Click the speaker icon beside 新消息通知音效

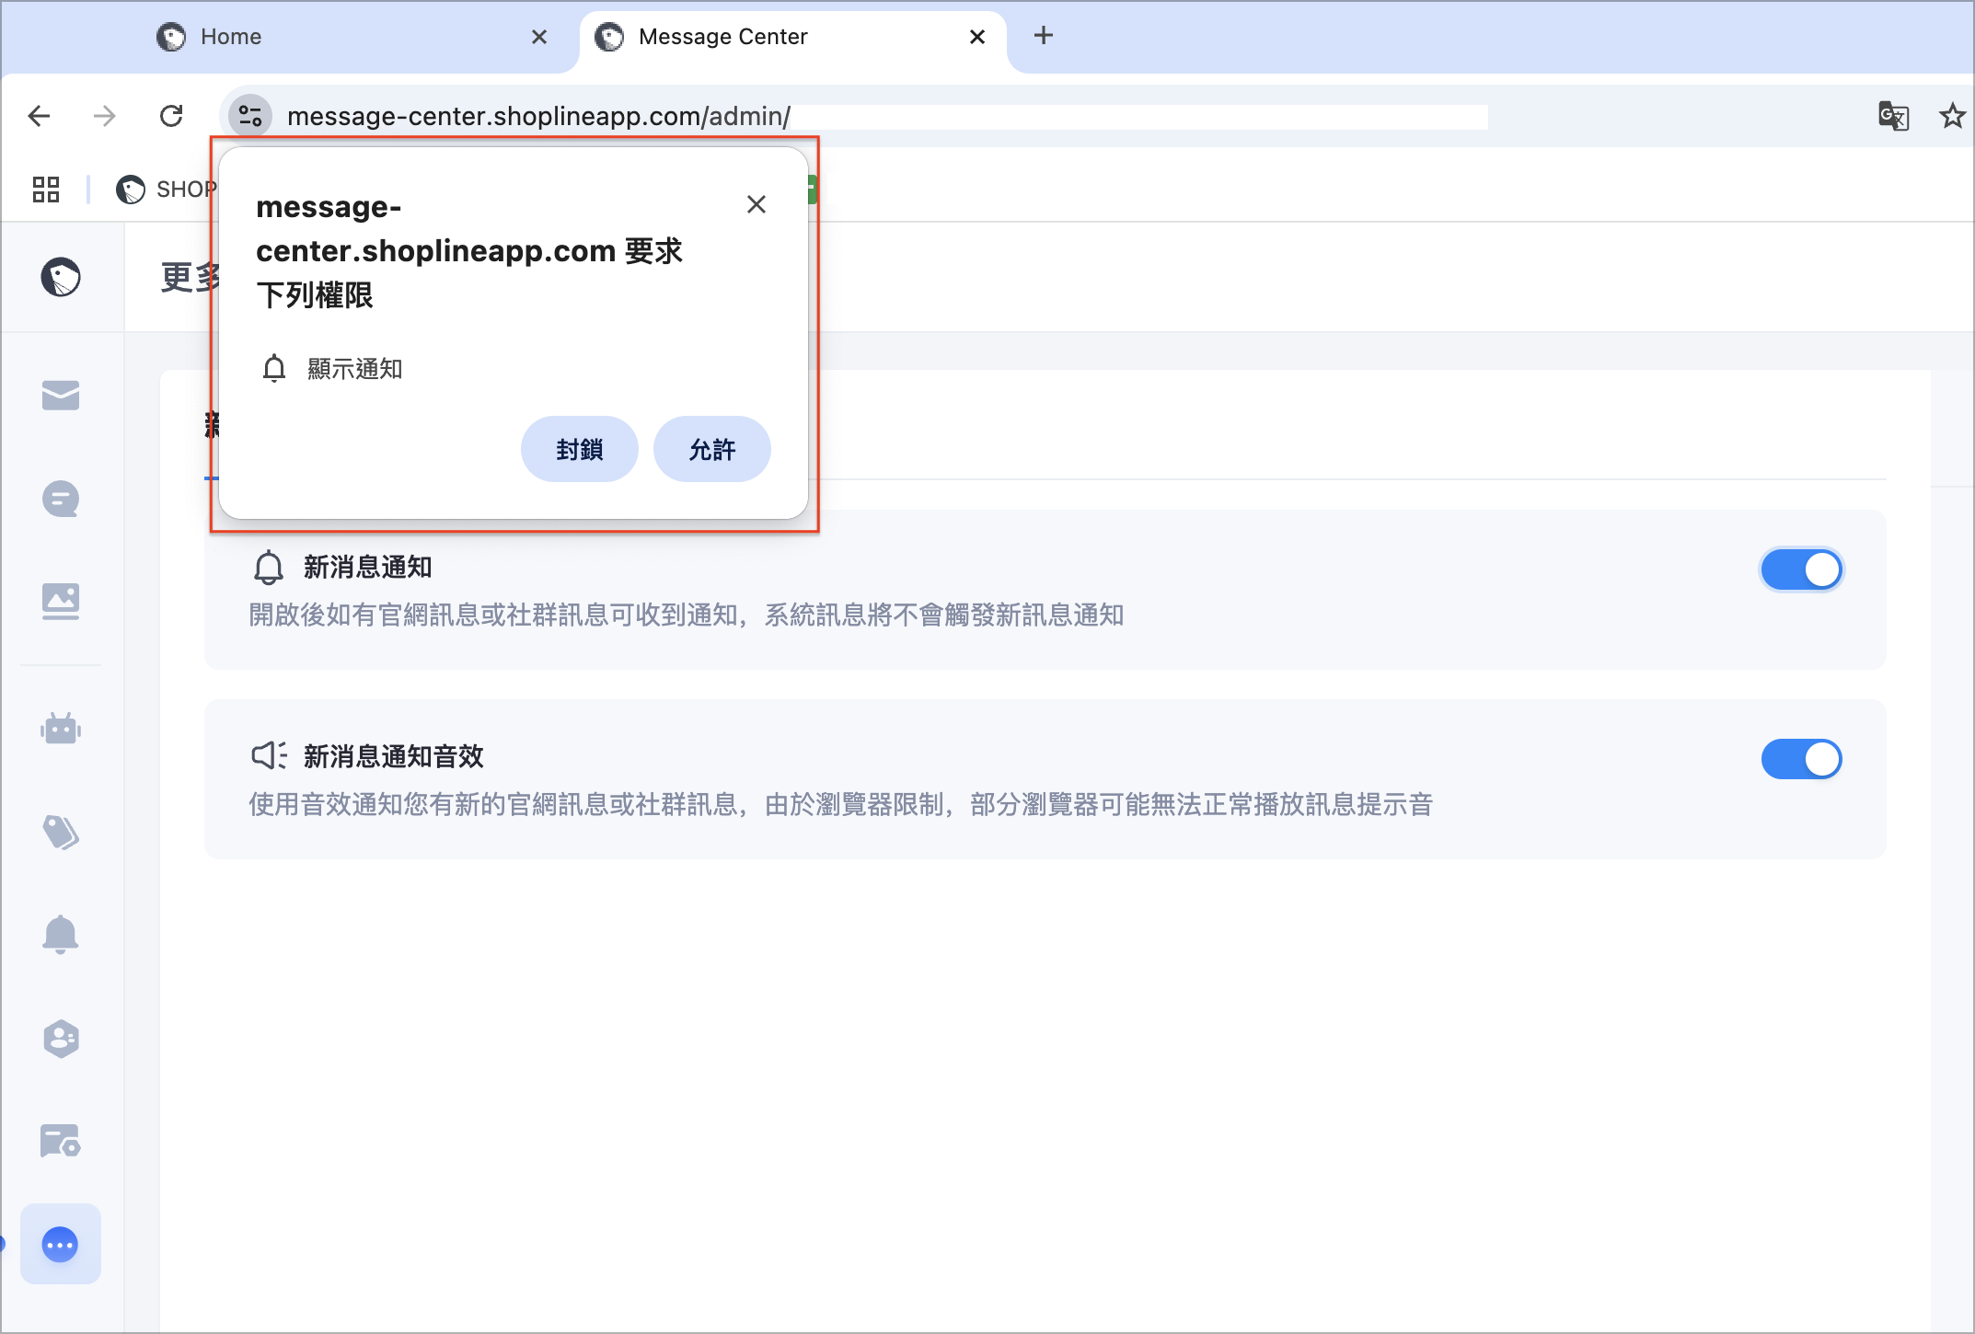[269, 756]
